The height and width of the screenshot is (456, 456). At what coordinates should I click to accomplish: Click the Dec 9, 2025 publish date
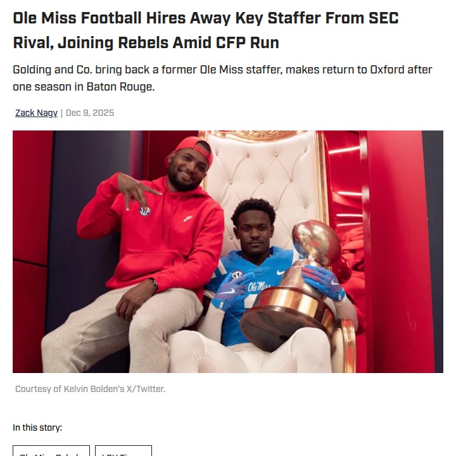click(x=90, y=113)
